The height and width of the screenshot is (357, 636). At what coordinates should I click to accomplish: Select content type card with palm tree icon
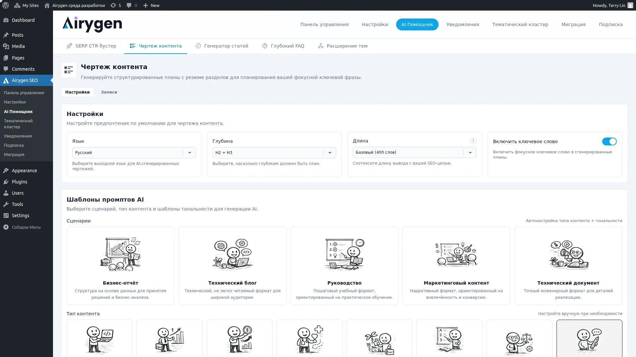379,338
